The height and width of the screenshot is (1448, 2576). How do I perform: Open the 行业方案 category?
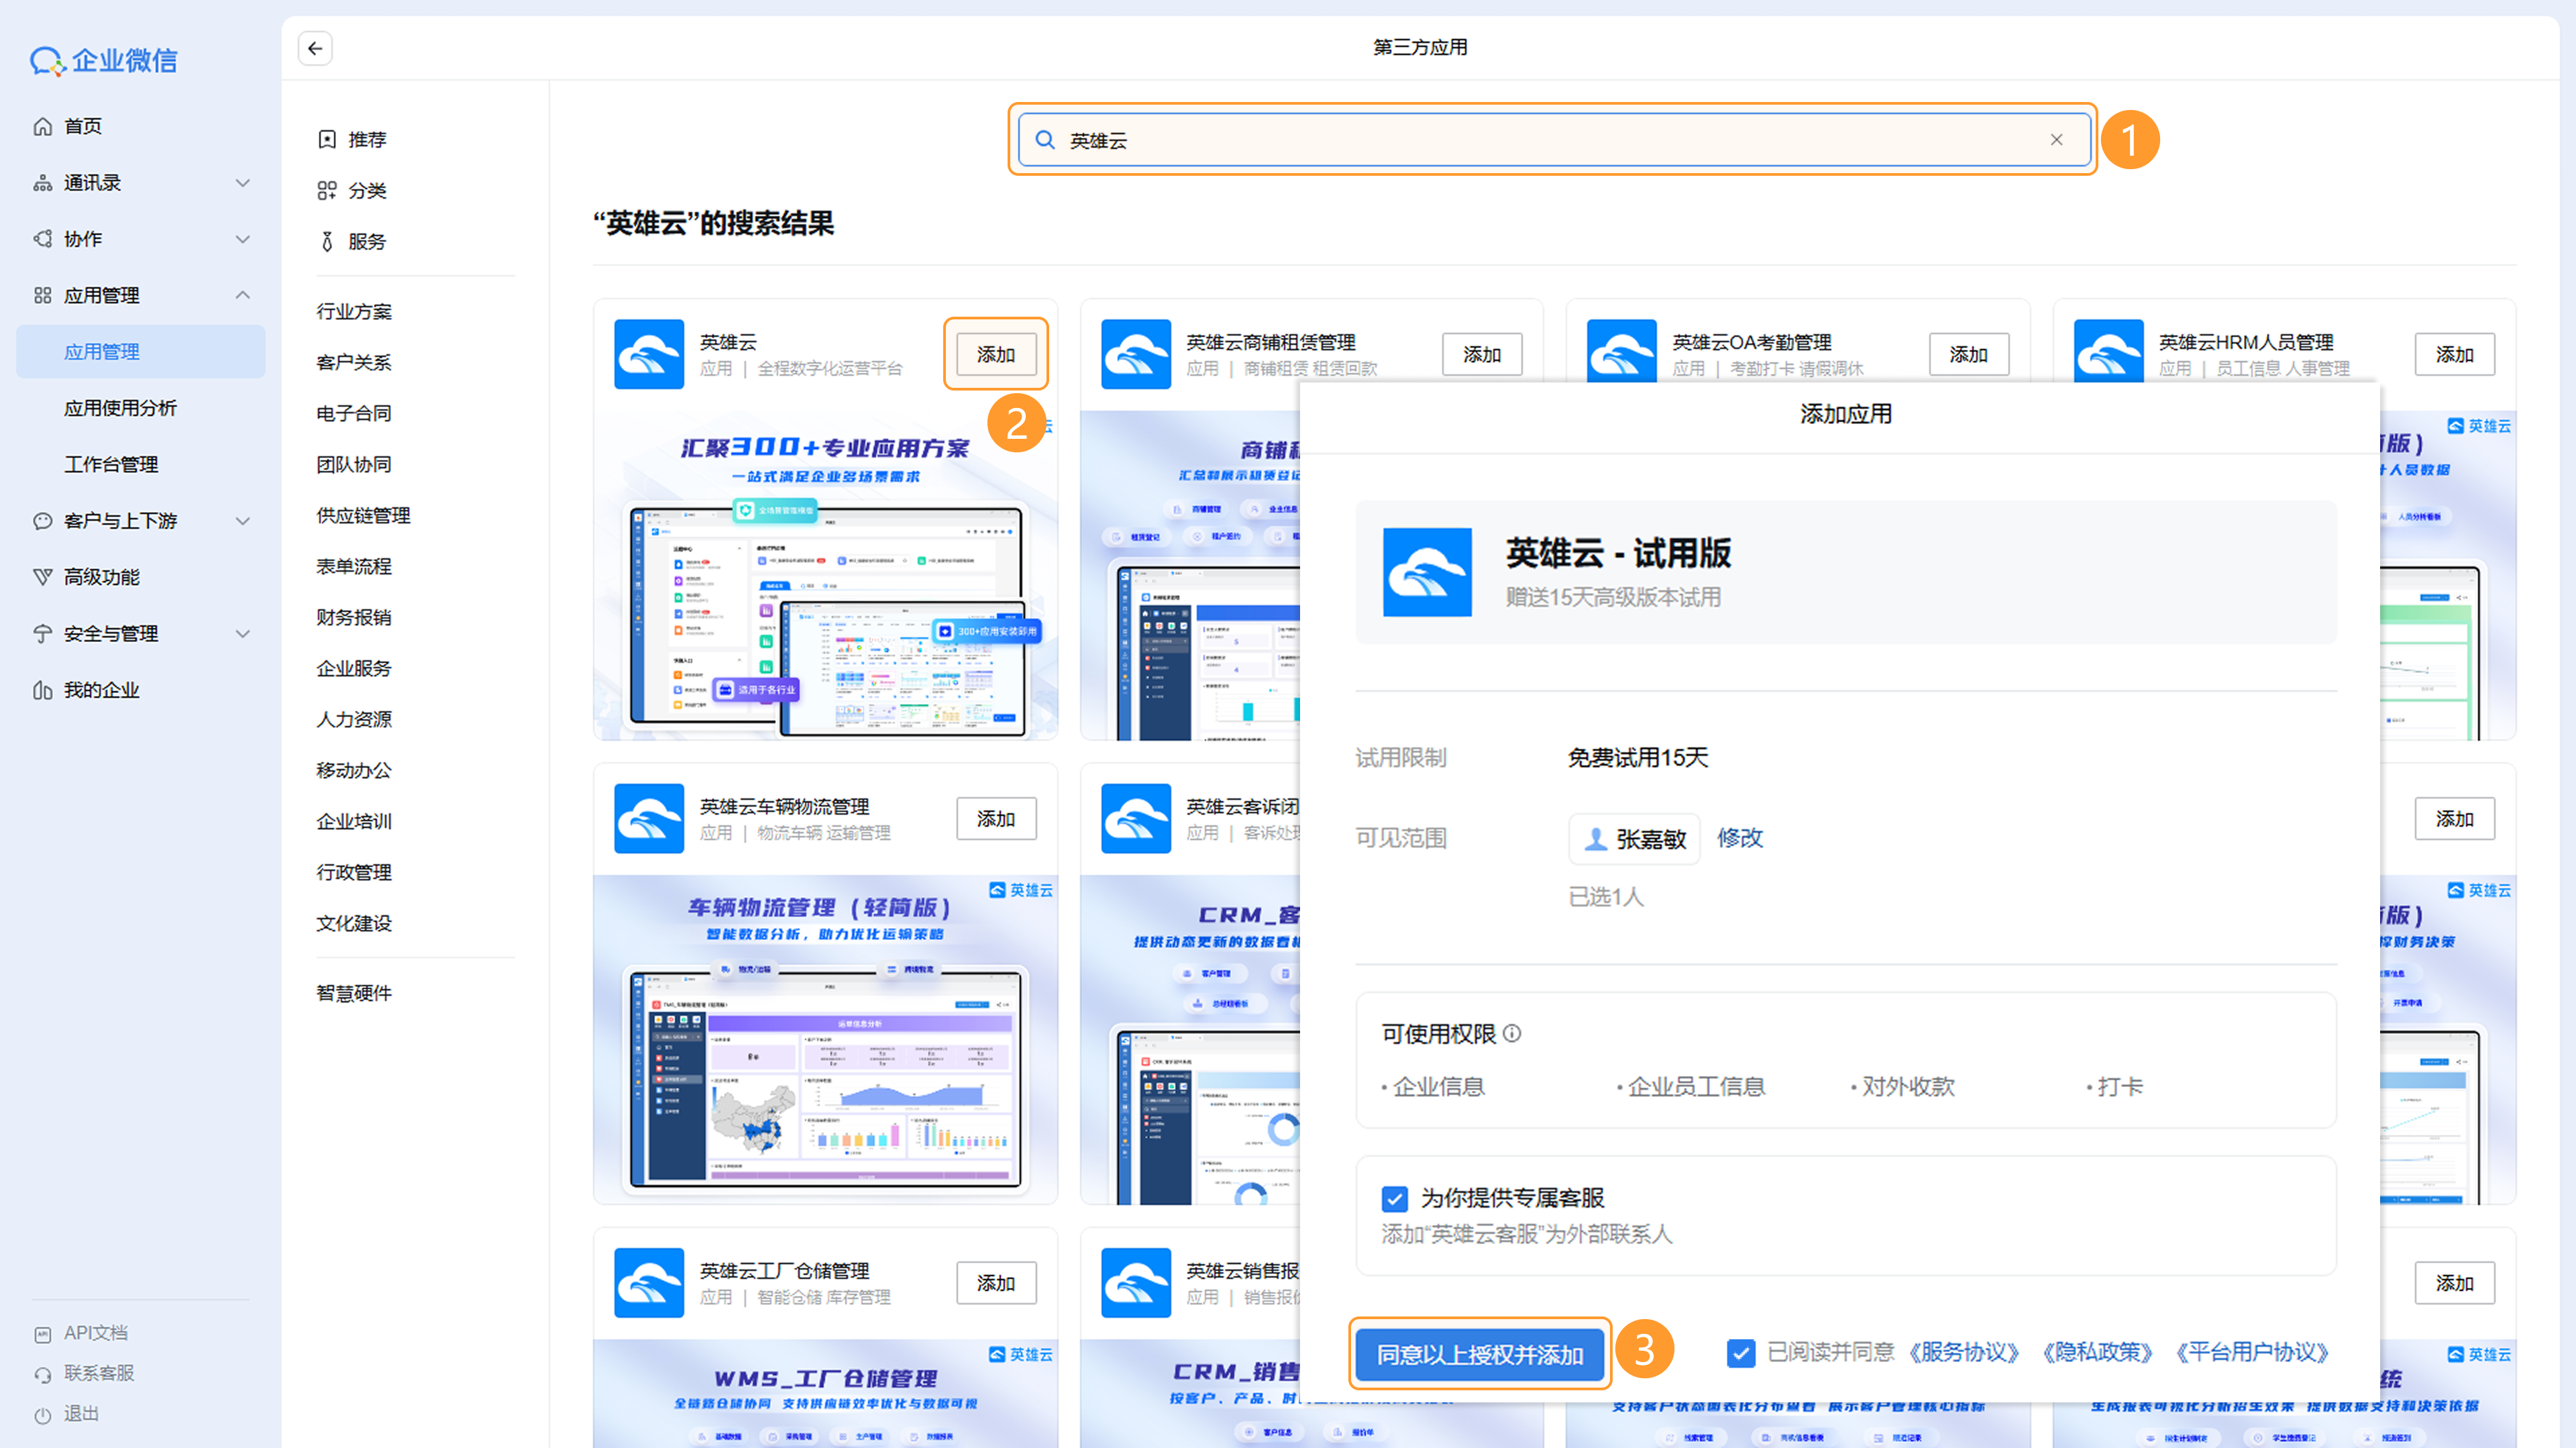[x=354, y=312]
